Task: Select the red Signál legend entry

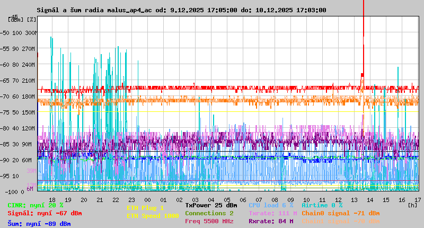Action: pos(45,213)
